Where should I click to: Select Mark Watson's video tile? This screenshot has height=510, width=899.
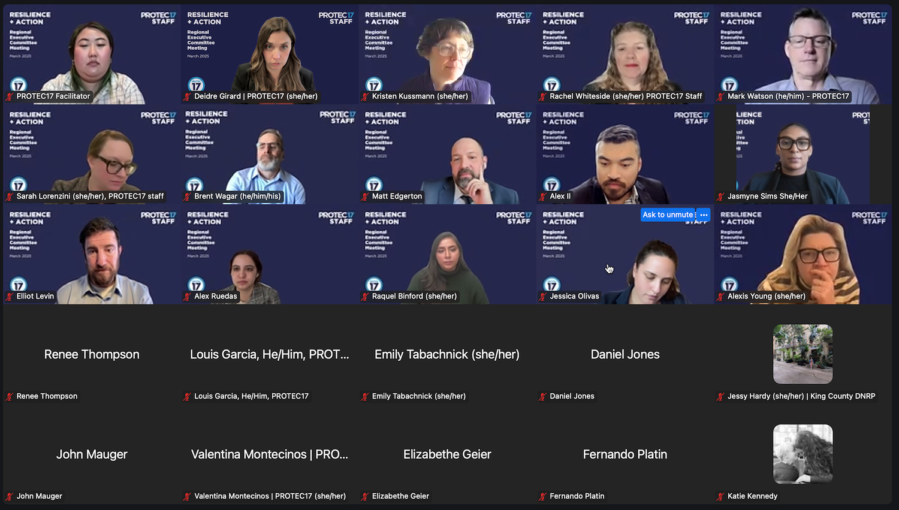point(803,54)
